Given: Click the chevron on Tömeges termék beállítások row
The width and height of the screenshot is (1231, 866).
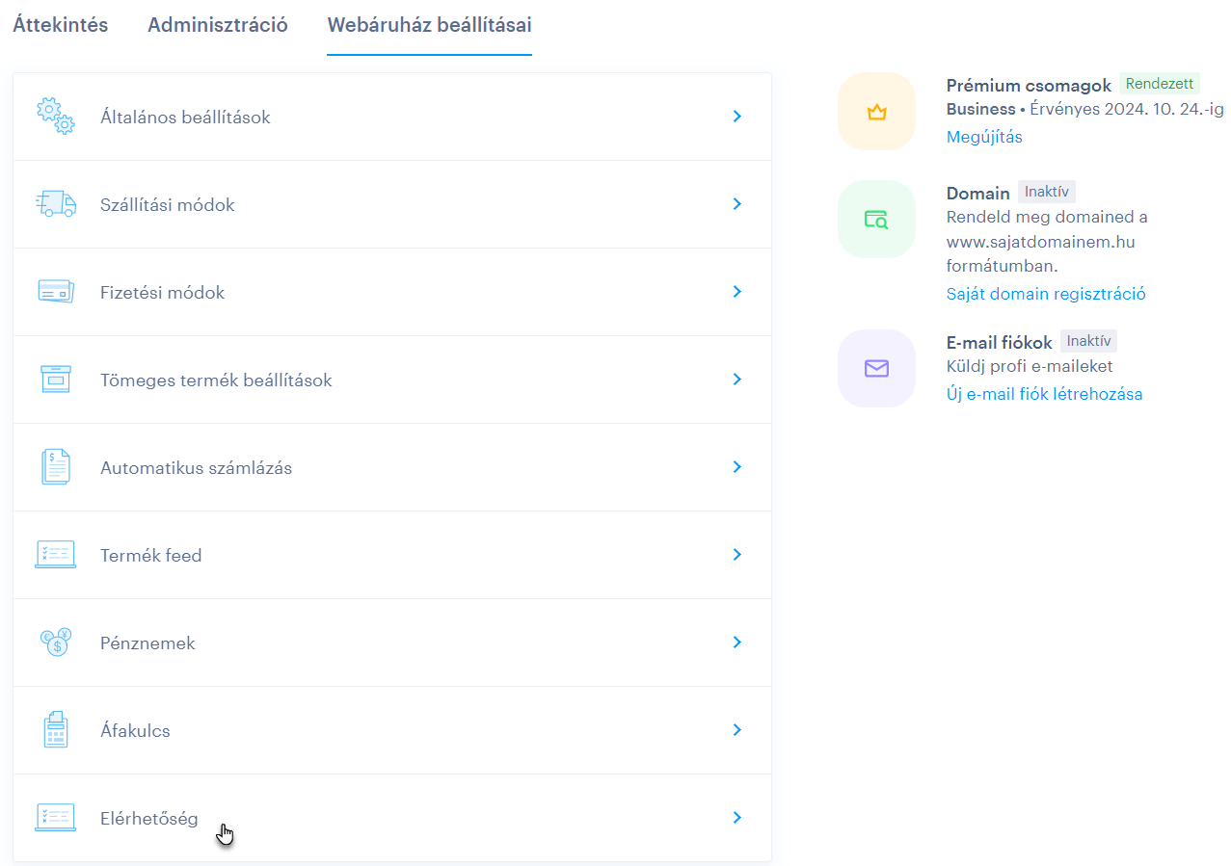Looking at the screenshot, I should tap(737, 380).
